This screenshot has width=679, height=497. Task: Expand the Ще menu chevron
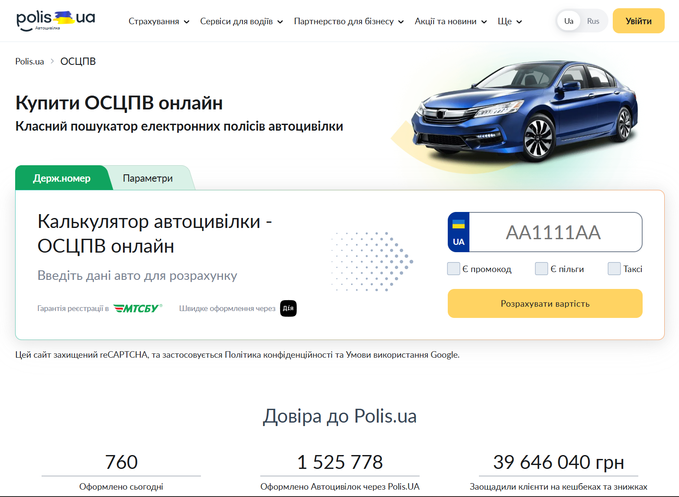coord(519,22)
